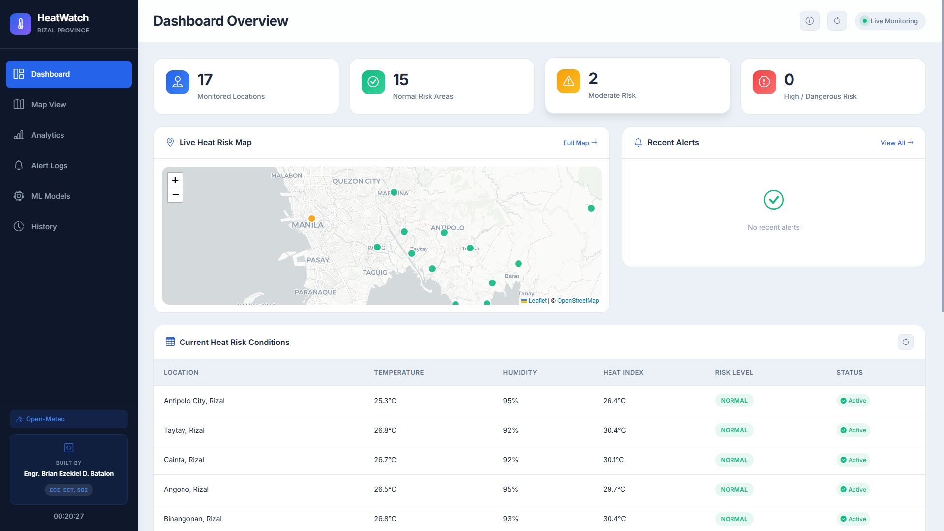Viewport: 944px width, 531px height.
Task: Go to Alert Logs page
Action: click(69, 165)
